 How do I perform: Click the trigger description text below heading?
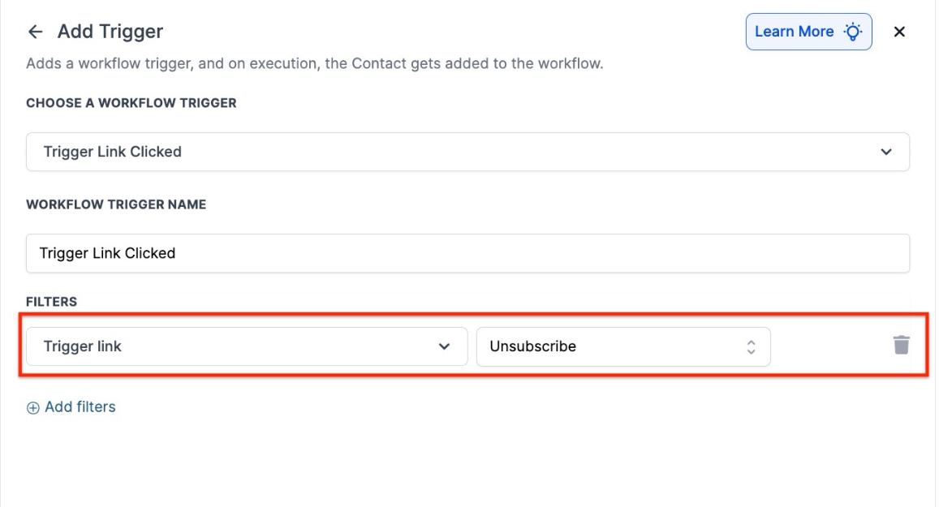point(314,63)
